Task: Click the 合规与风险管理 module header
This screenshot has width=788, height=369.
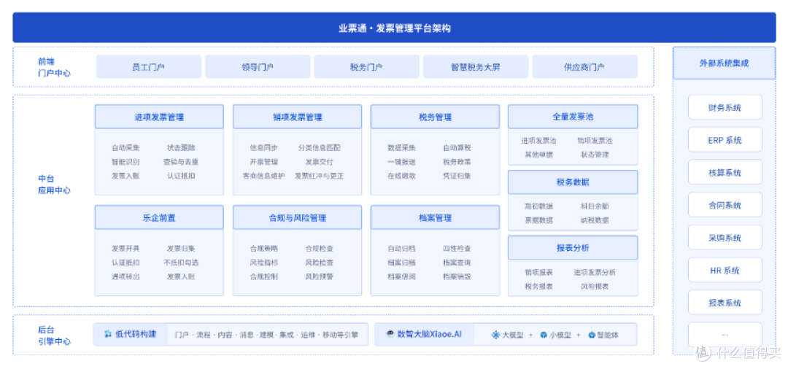Action: tap(298, 217)
